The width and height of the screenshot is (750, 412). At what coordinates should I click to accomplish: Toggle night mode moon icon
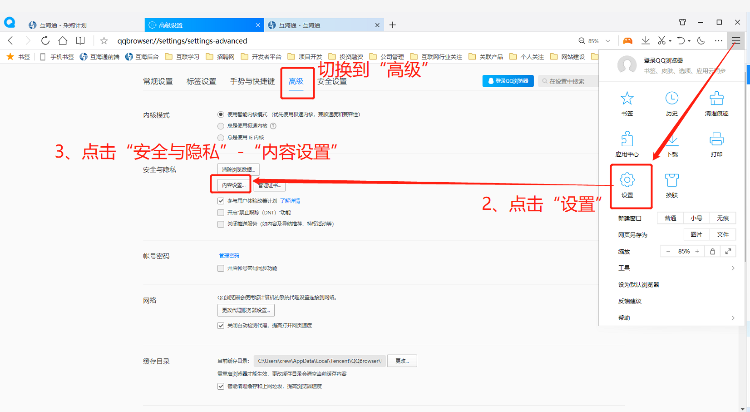(x=701, y=41)
